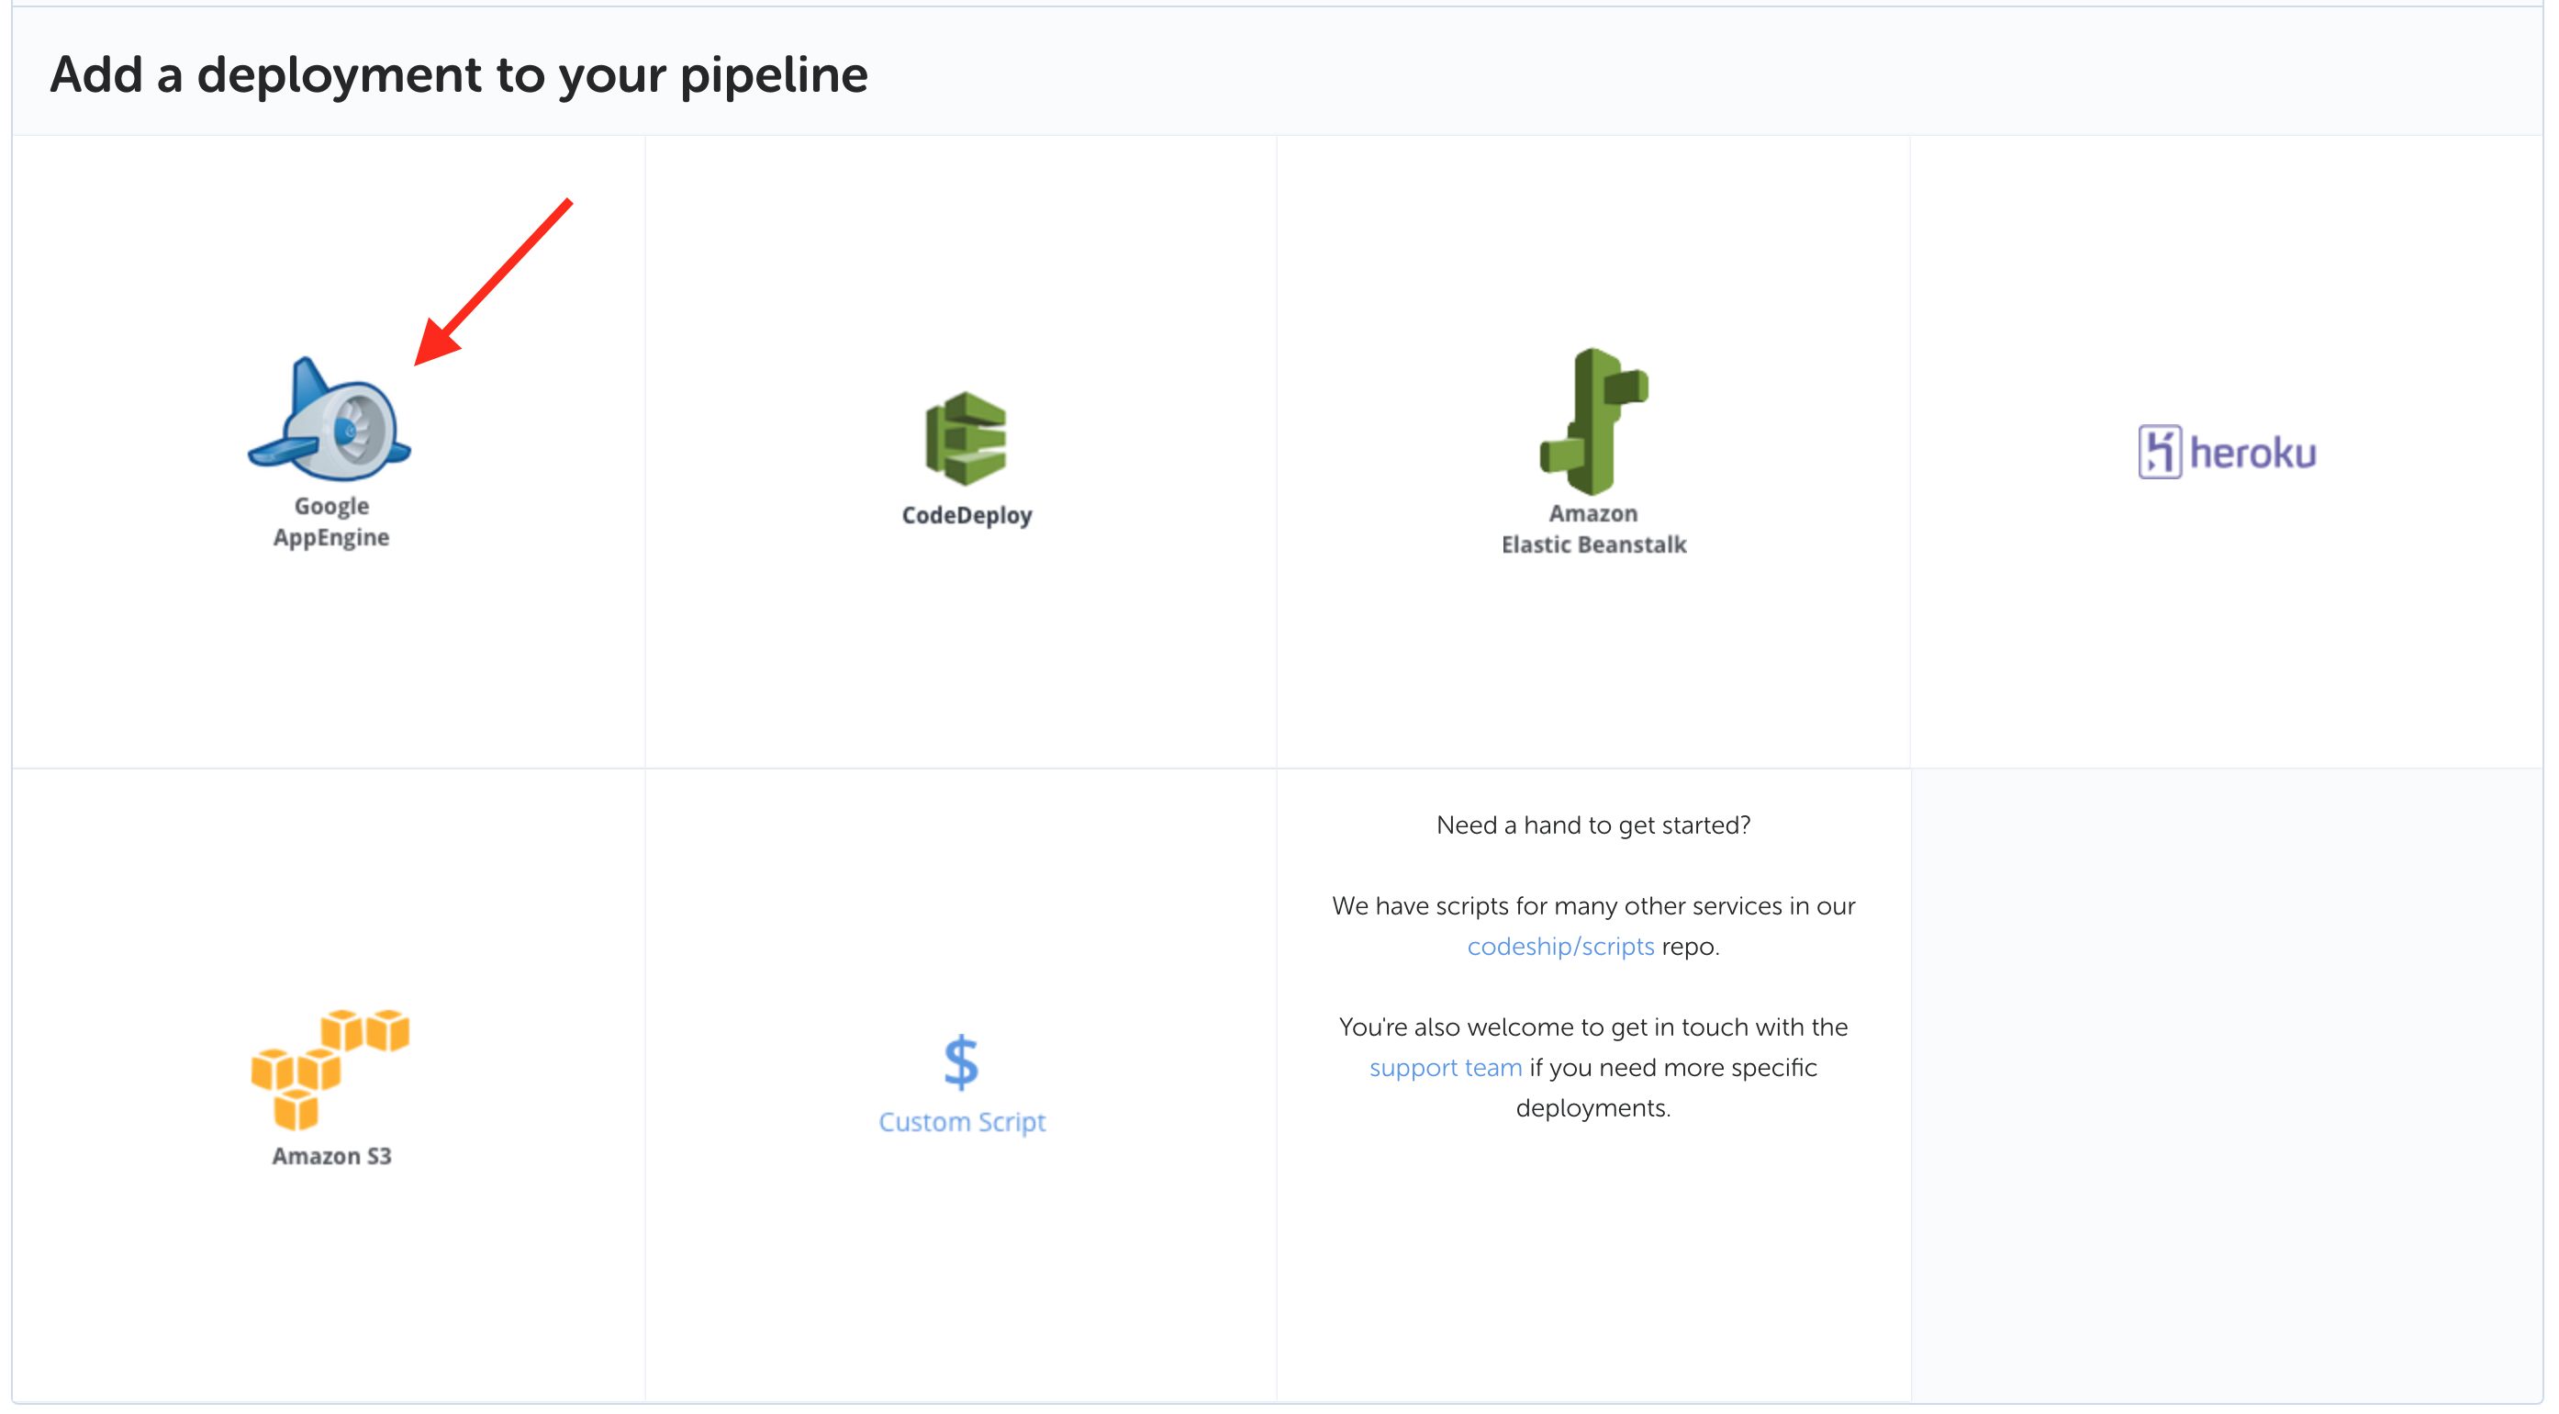Click the empty grey tile beside help text
The image size is (2559, 1414).
pyautogui.click(x=2225, y=1083)
